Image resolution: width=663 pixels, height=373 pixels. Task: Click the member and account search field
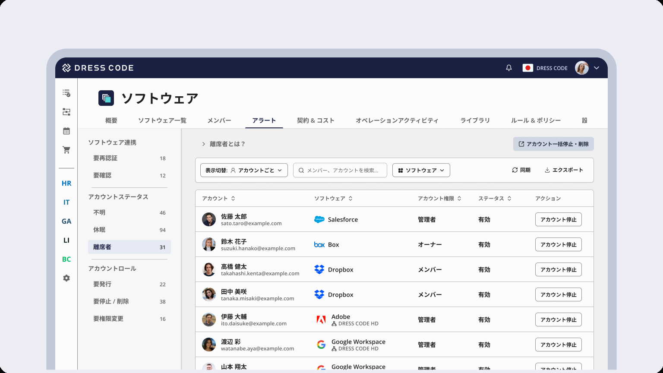(340, 170)
